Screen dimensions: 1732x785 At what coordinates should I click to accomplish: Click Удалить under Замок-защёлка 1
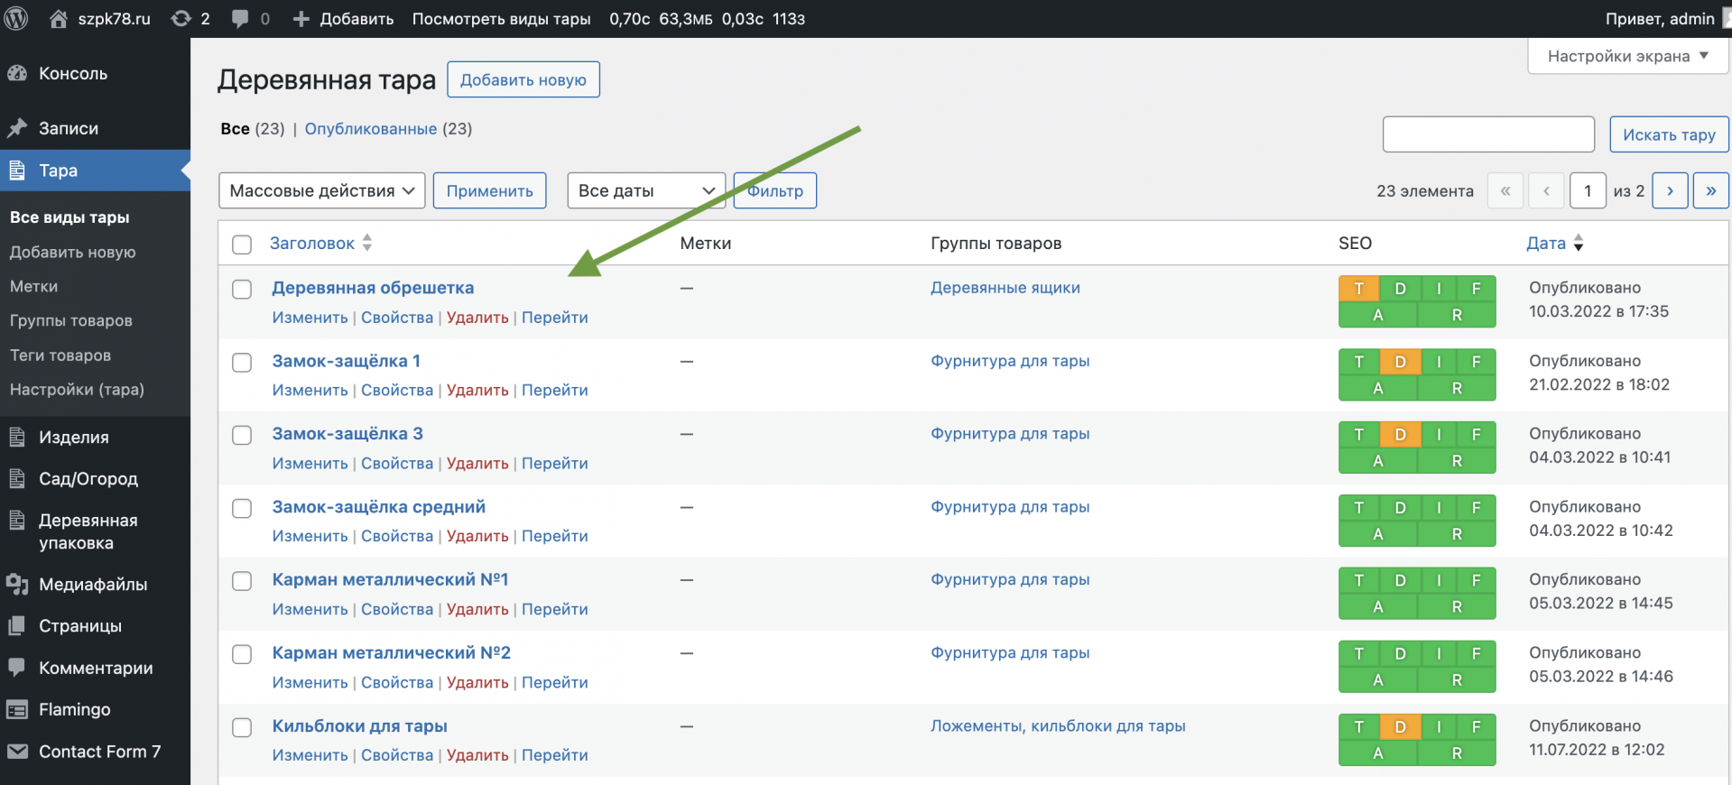[x=477, y=391]
